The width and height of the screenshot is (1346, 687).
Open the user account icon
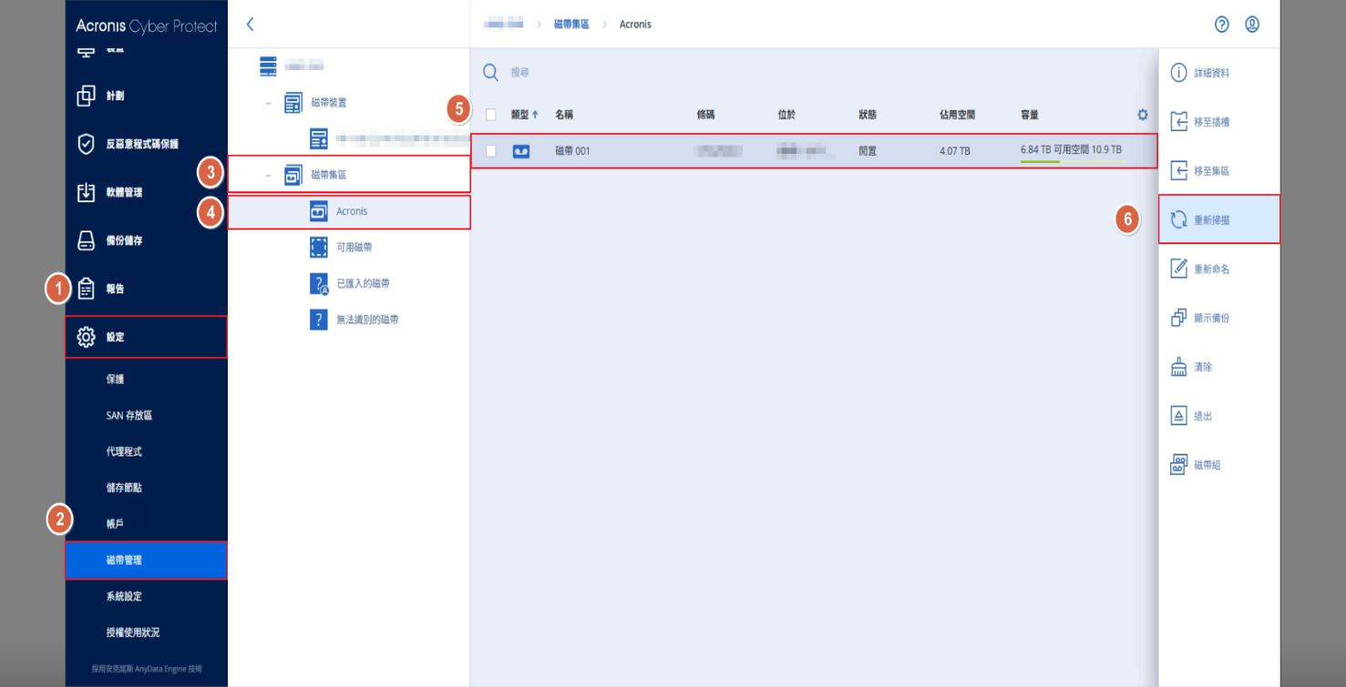pyautogui.click(x=1252, y=25)
